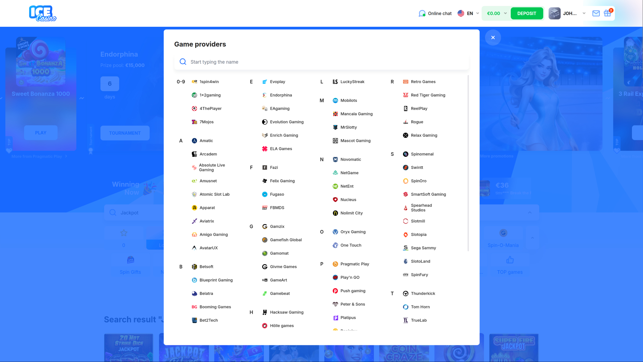Viewport: 643px width, 362px height.
Task: Click the mail envelope icon in header
Action: (596, 13)
